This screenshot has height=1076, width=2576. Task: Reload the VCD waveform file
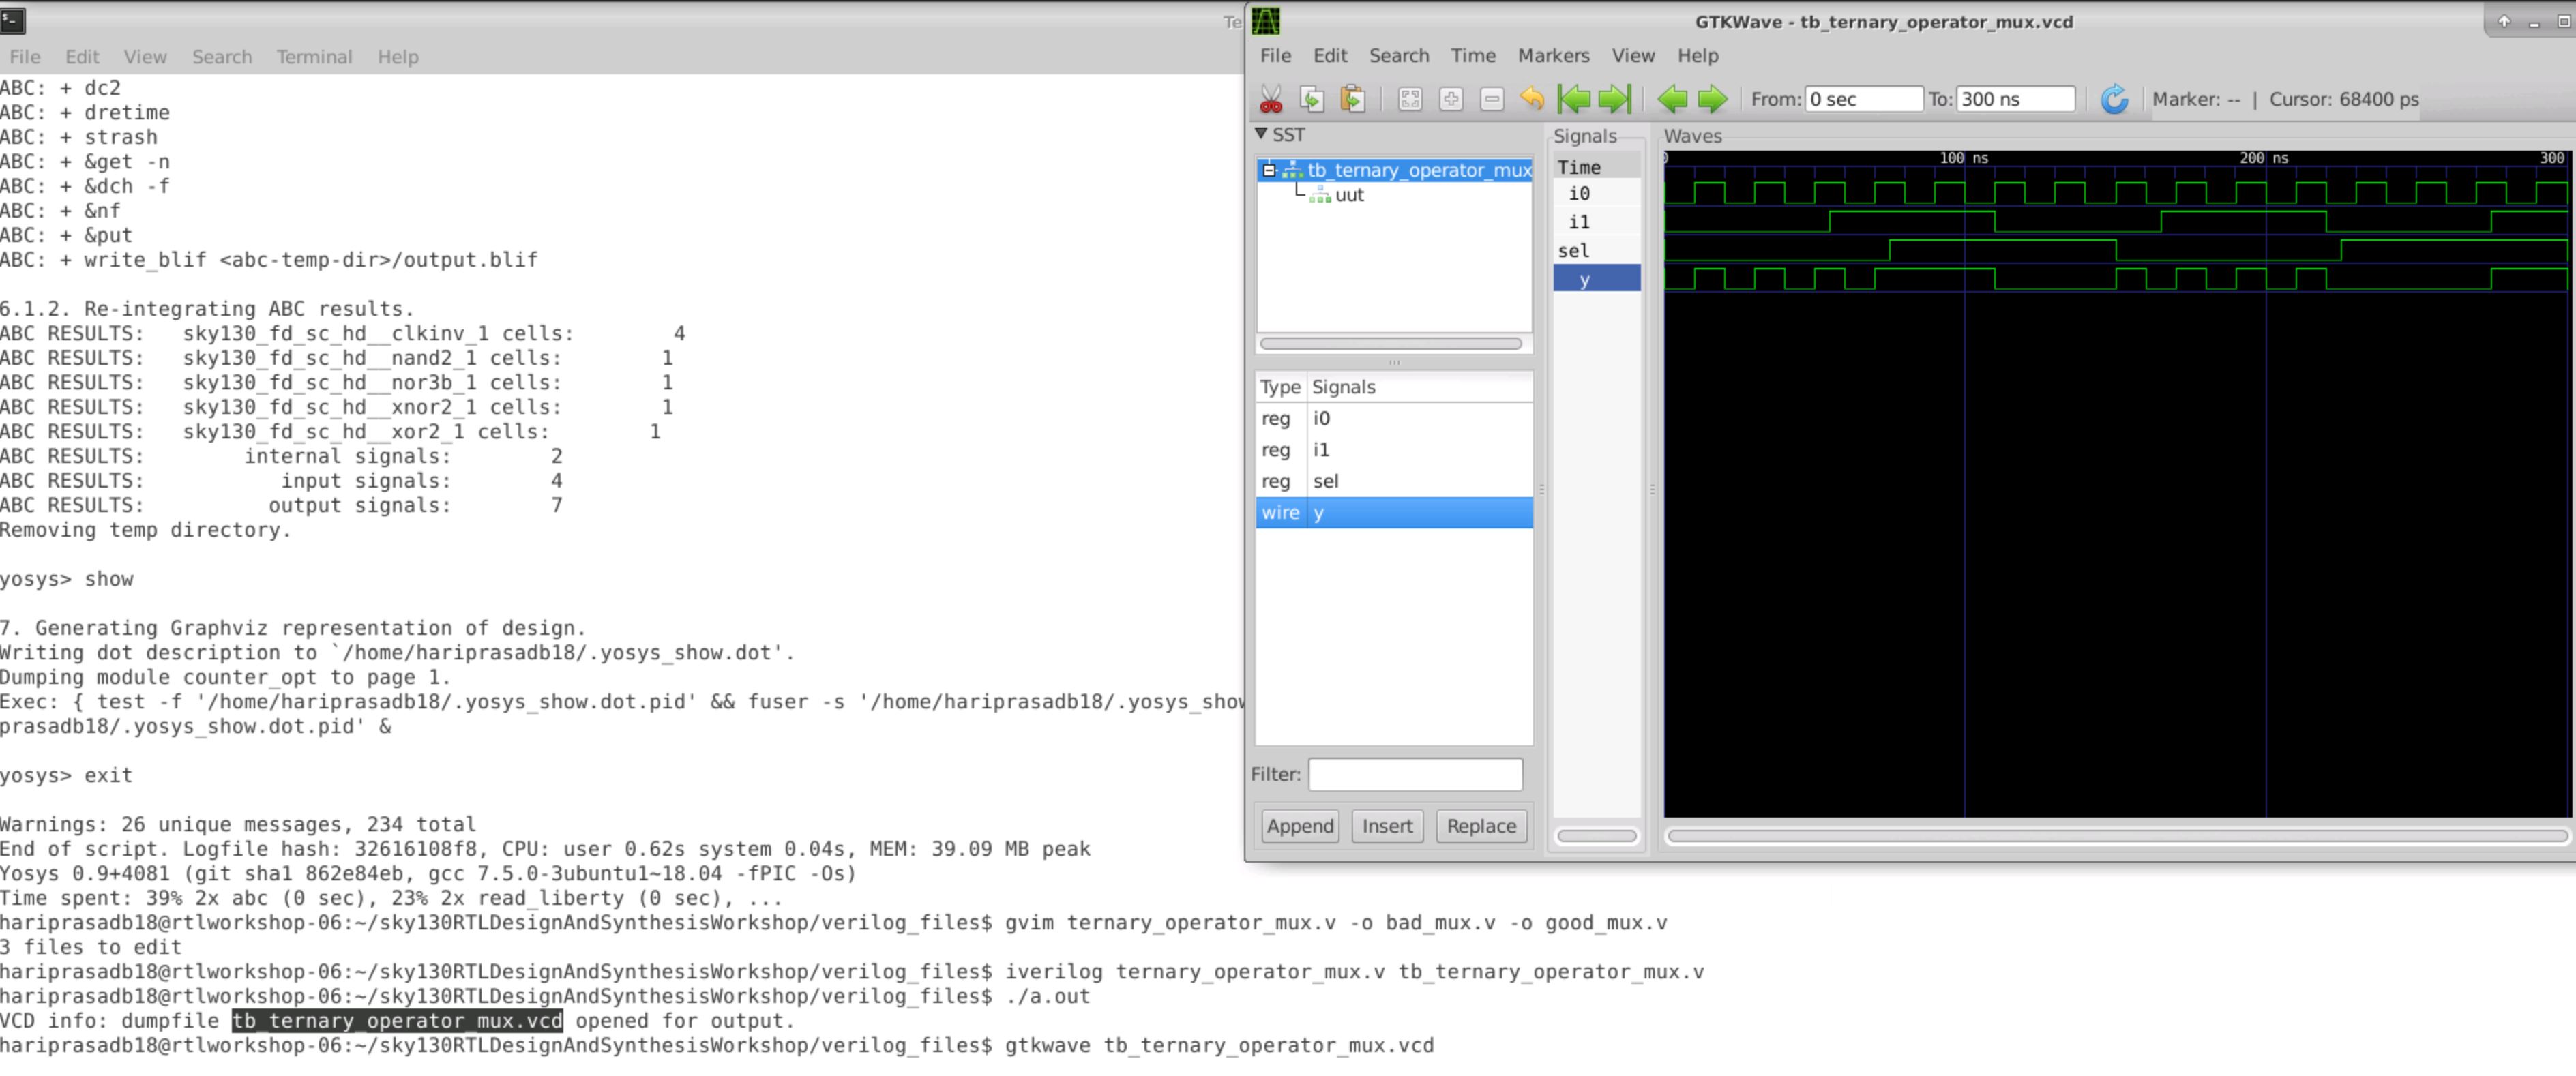tap(2114, 99)
